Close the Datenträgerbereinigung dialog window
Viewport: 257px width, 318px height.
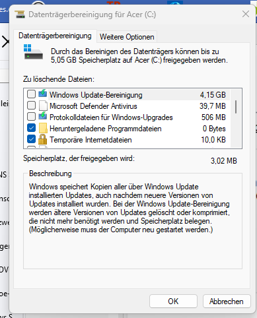pos(246,15)
